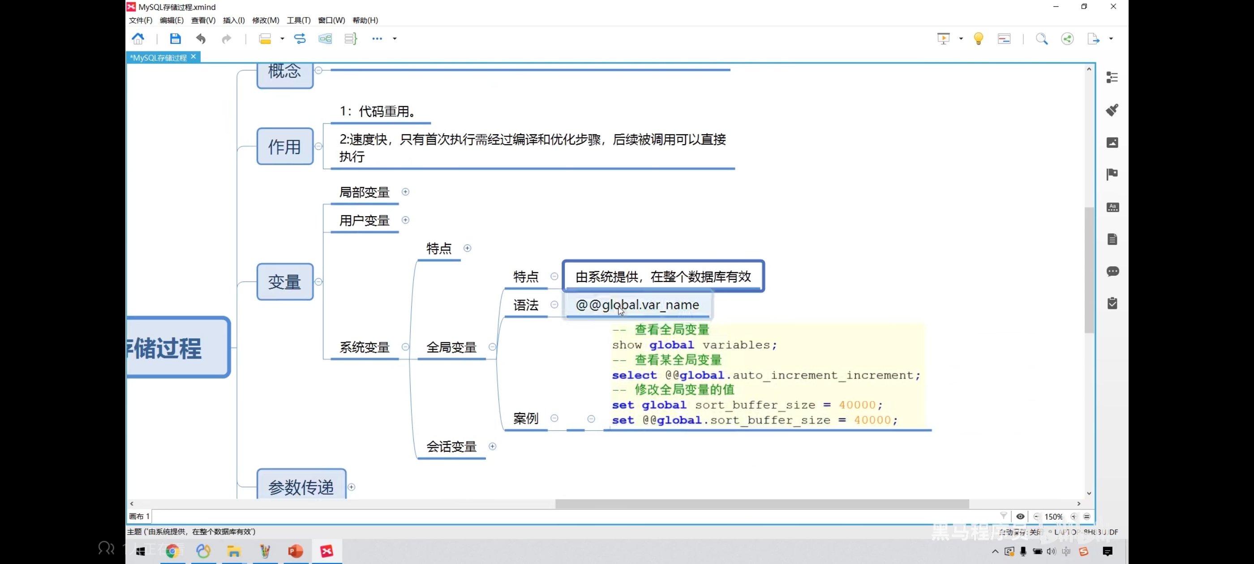
Task: Collapse the 系统变量 branch
Action: 405,346
